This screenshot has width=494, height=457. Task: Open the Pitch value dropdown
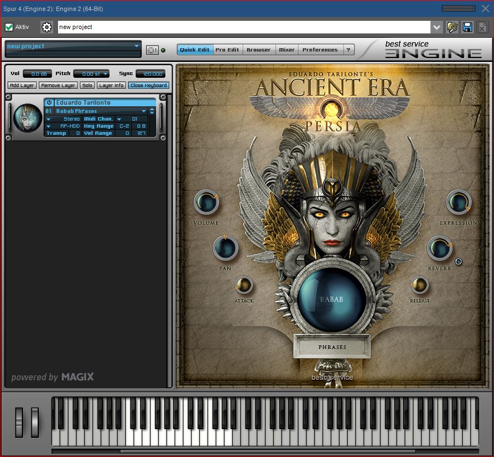click(105, 74)
